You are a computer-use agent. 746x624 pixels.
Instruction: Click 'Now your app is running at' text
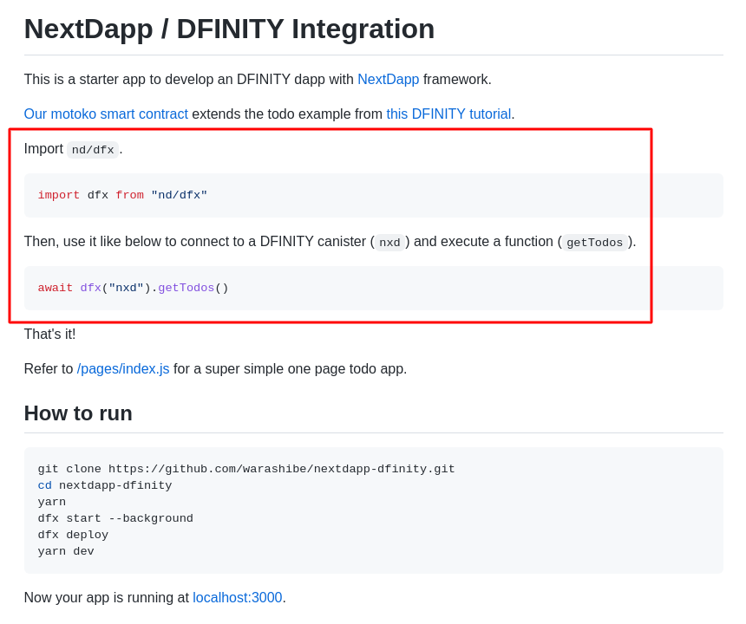coord(107,597)
